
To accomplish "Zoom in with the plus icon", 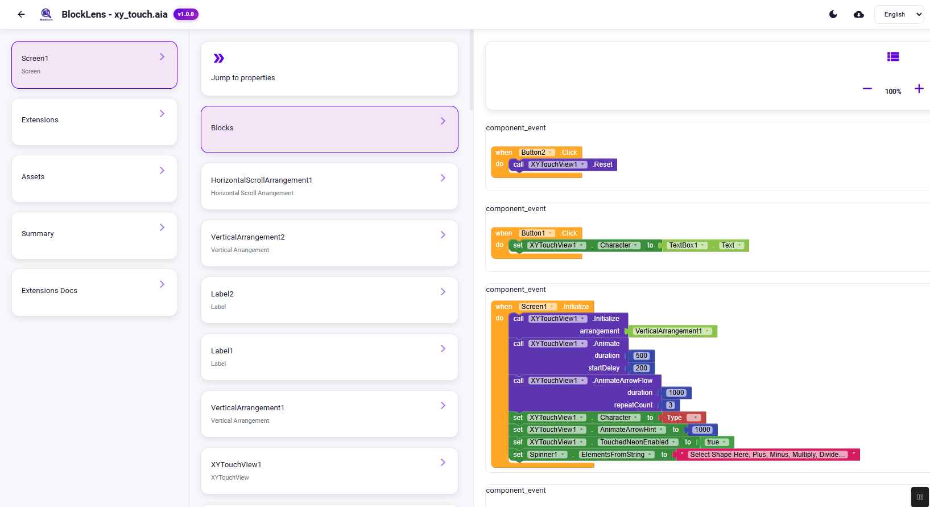I will 919,89.
